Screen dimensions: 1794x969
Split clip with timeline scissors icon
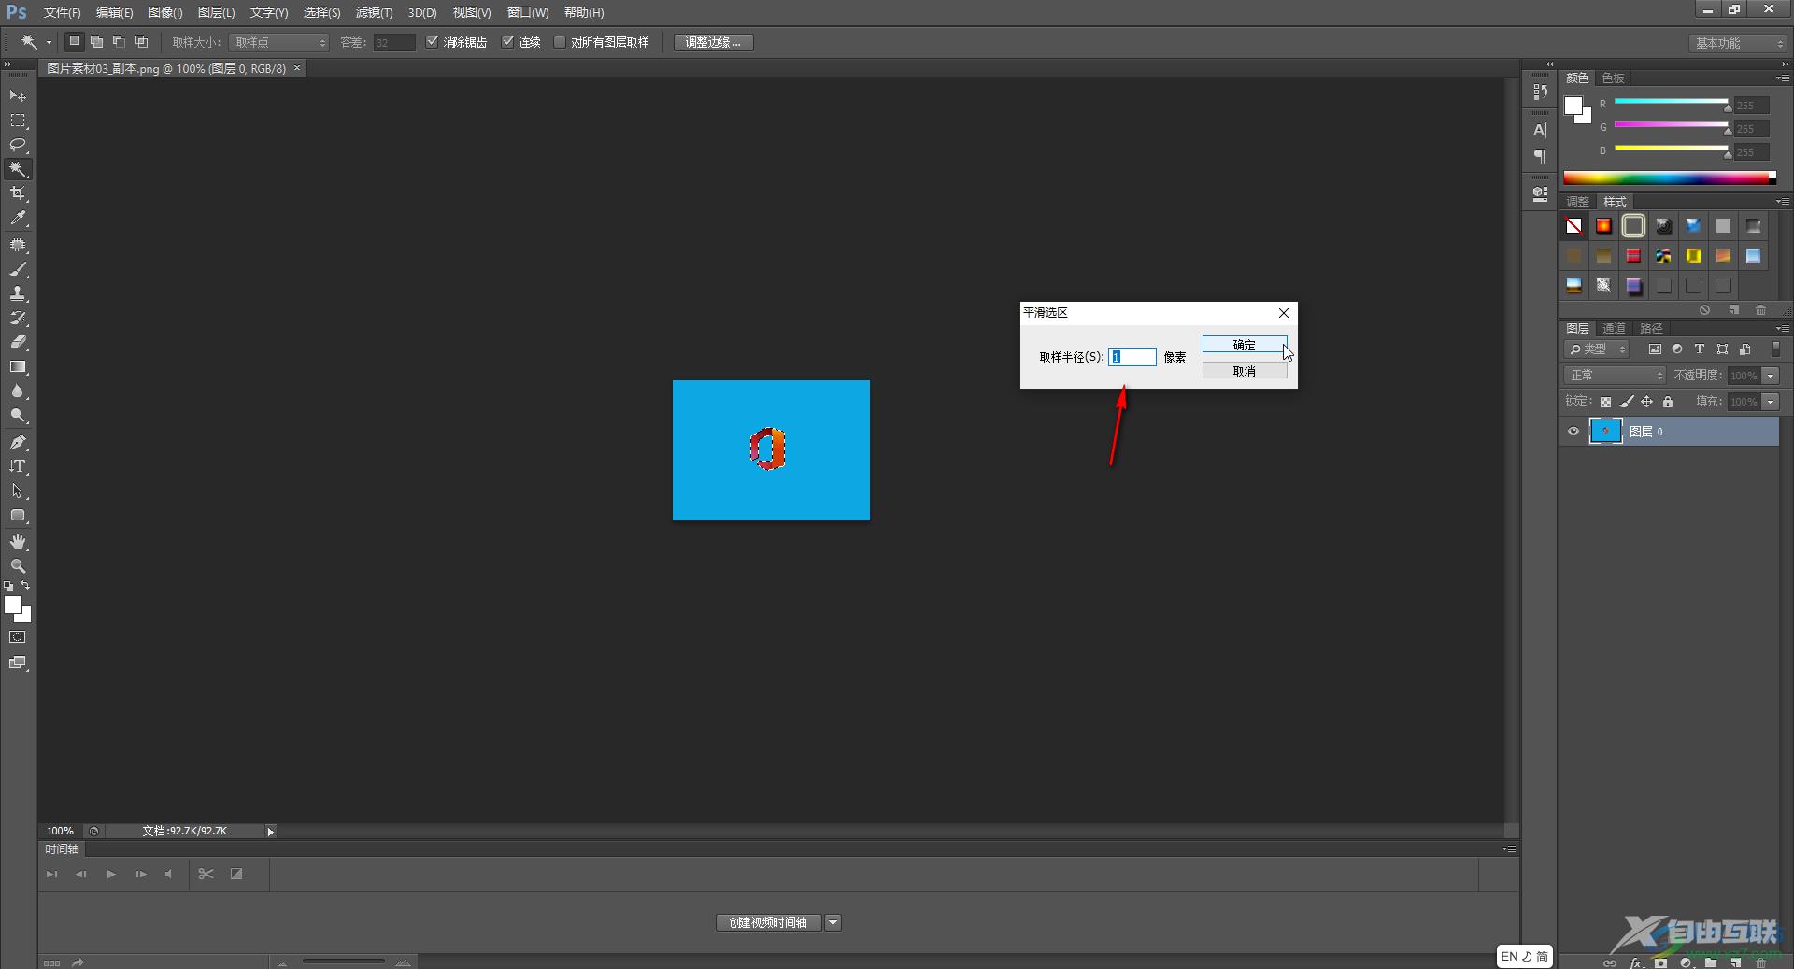[206, 874]
